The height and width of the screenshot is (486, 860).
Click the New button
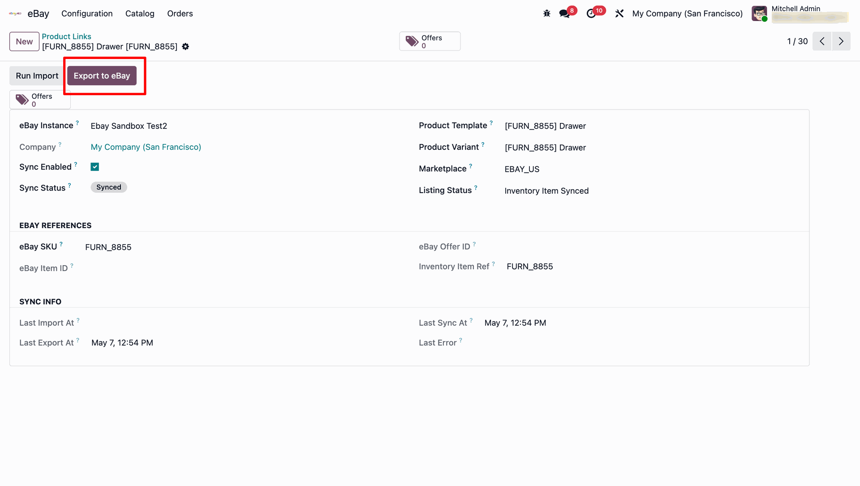(24, 42)
